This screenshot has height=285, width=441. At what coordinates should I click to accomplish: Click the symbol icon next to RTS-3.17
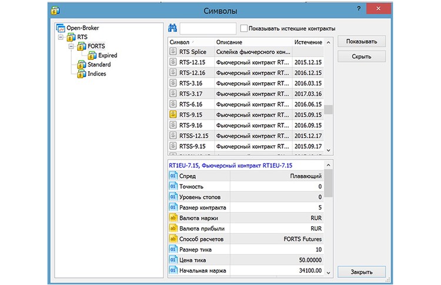pos(173,93)
